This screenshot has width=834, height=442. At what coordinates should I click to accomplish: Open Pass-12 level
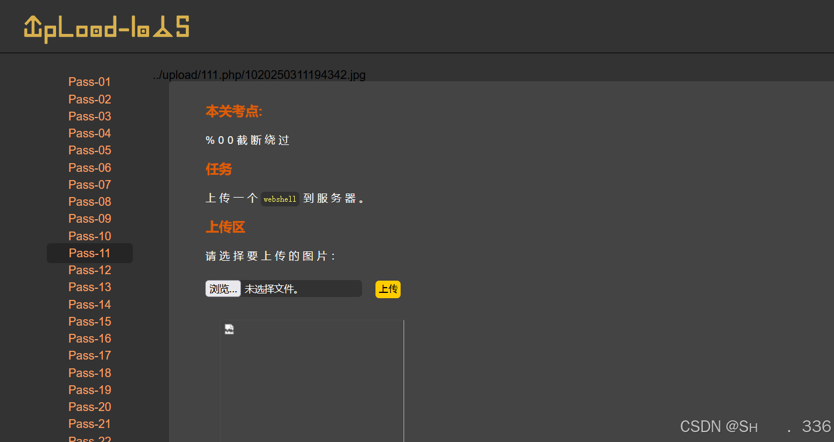tap(89, 270)
